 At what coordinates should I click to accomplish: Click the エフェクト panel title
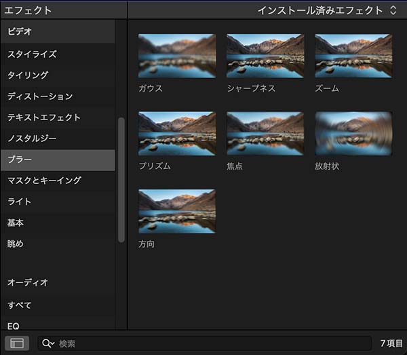coord(28,10)
